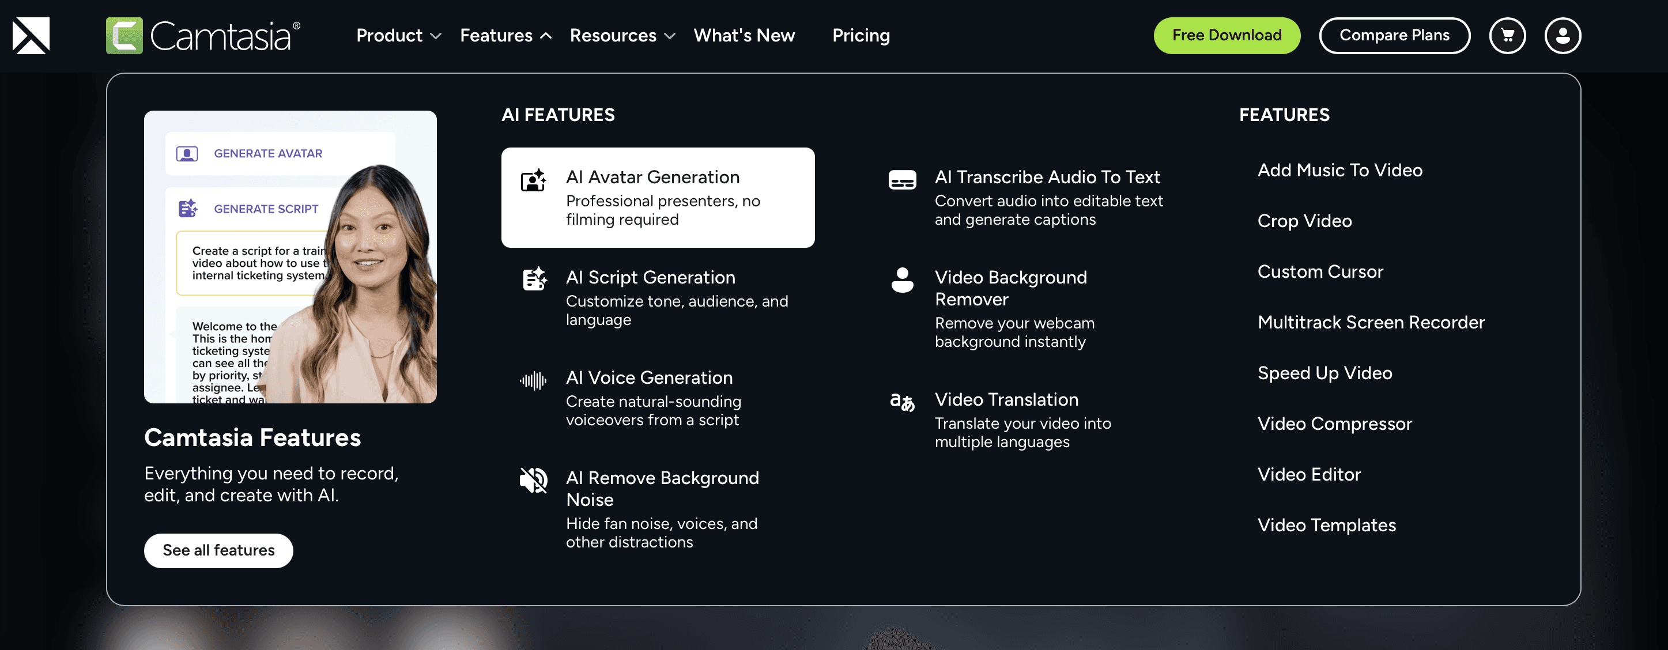Click the Free Download button
This screenshot has height=650, width=1668.
(1227, 36)
